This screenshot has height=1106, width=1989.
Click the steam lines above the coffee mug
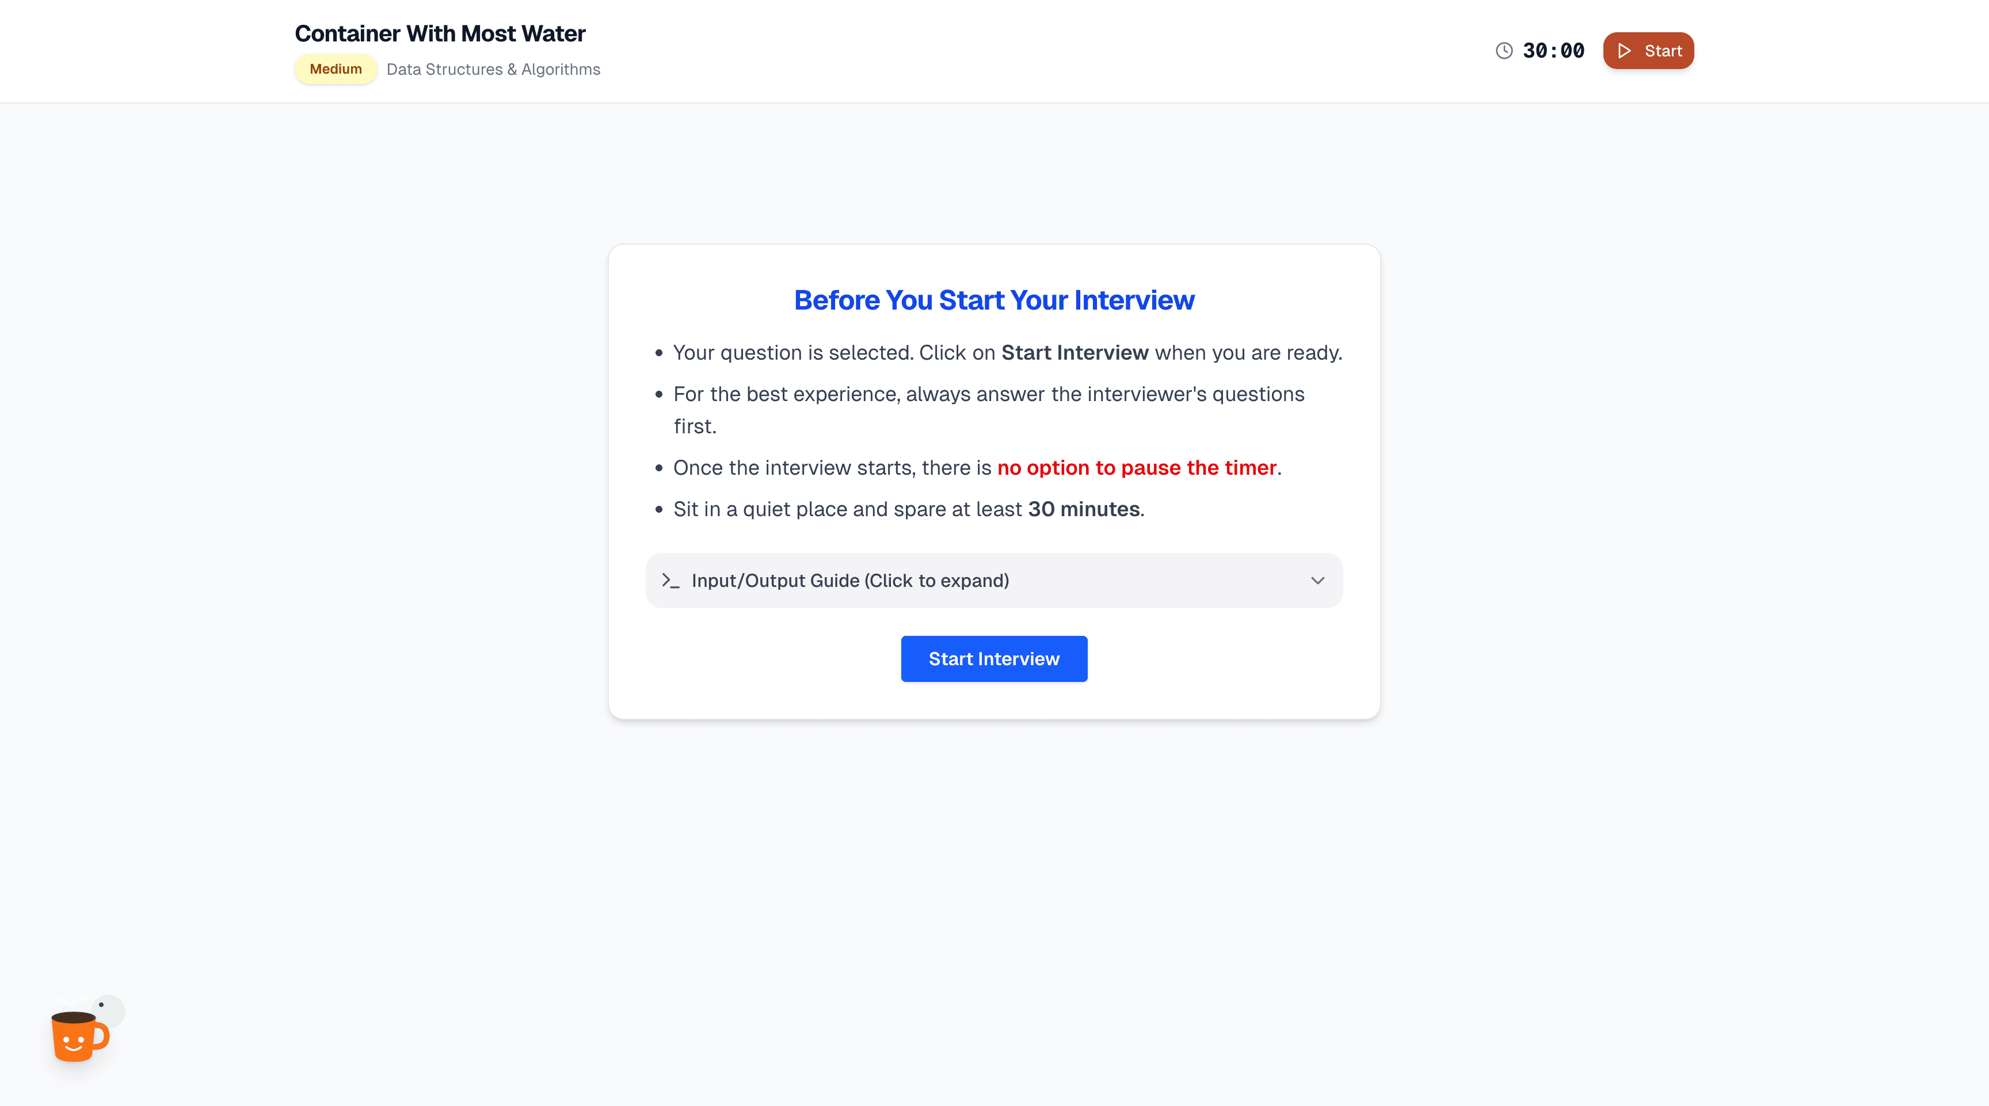coord(72,1000)
